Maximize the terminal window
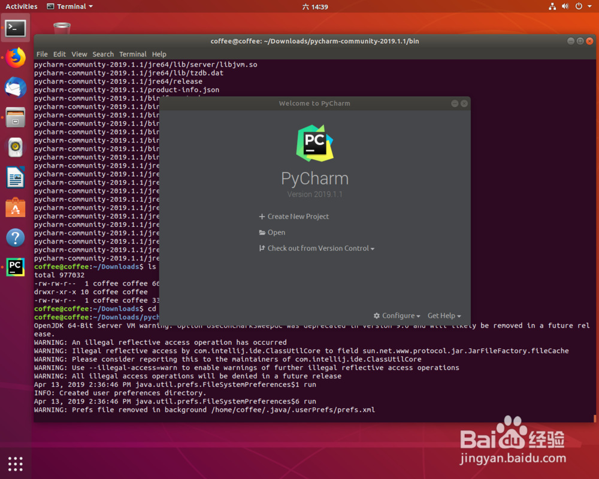Viewport: 599px width, 479px height. pos(580,41)
